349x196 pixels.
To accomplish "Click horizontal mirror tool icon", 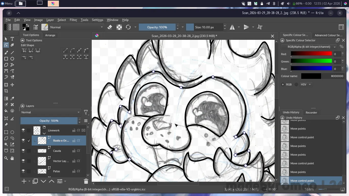I will [232, 27].
